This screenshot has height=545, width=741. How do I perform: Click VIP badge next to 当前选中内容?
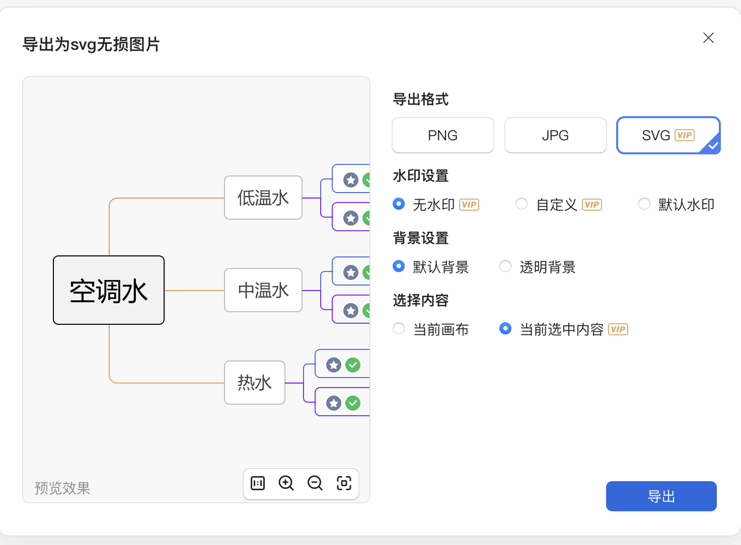click(618, 329)
